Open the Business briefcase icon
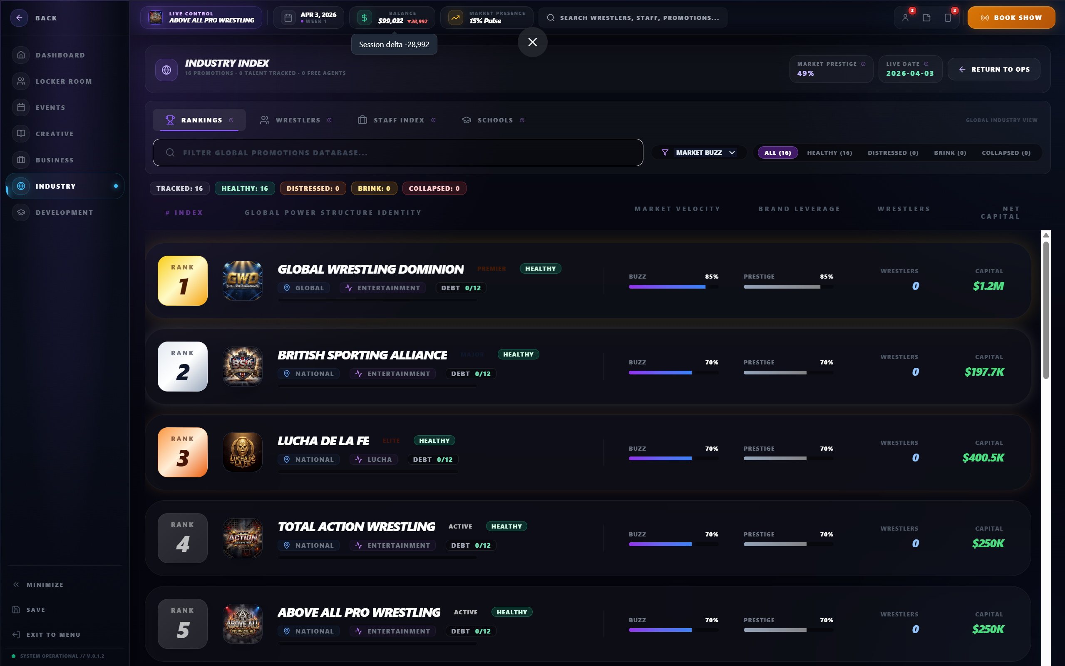The image size is (1065, 666). pyautogui.click(x=21, y=160)
